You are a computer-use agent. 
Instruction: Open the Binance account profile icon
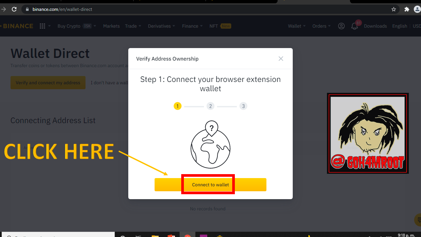[x=341, y=26]
